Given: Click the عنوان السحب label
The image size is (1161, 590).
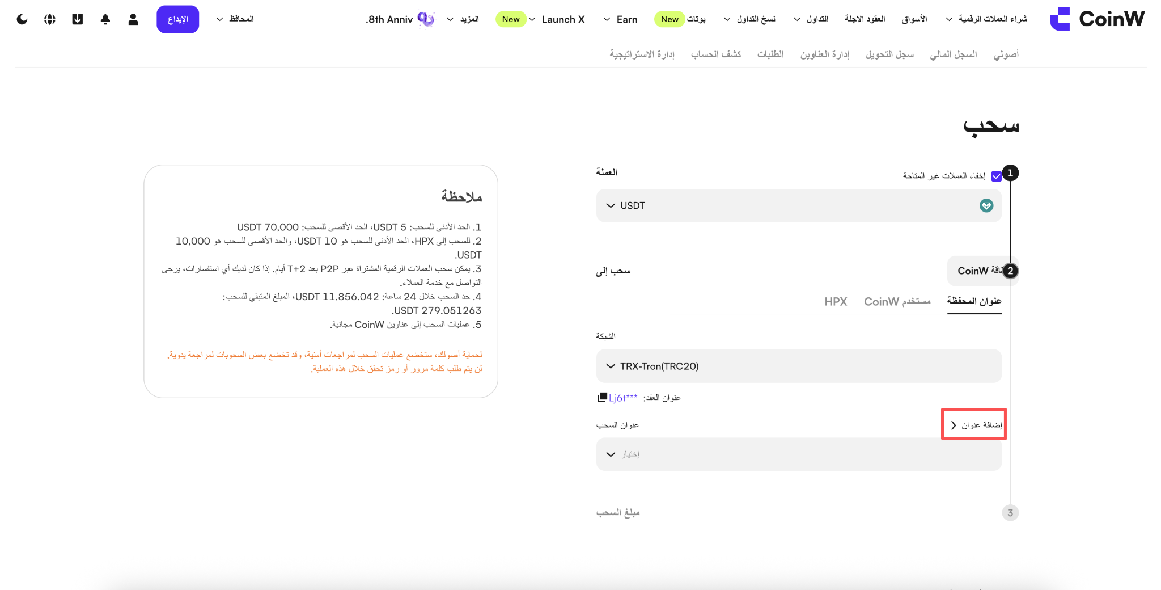Looking at the screenshot, I should pyautogui.click(x=617, y=425).
